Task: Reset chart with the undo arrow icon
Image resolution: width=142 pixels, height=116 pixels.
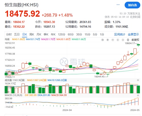Action: (103, 40)
